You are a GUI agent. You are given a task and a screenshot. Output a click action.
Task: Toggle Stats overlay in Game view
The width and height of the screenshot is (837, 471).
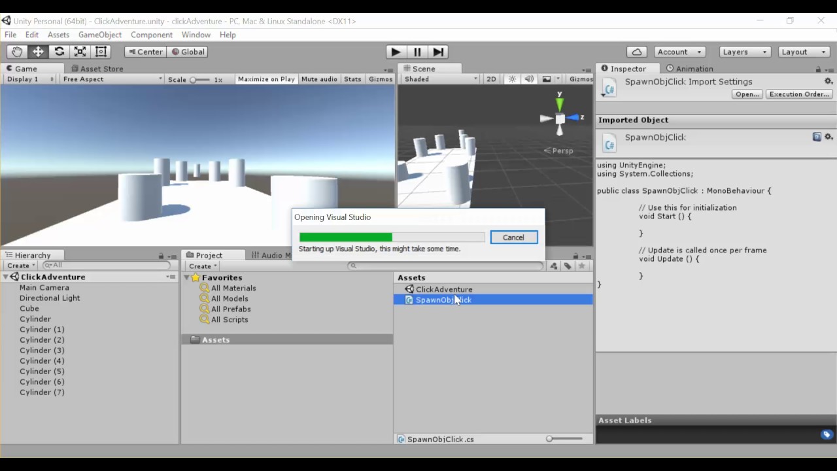click(x=352, y=79)
